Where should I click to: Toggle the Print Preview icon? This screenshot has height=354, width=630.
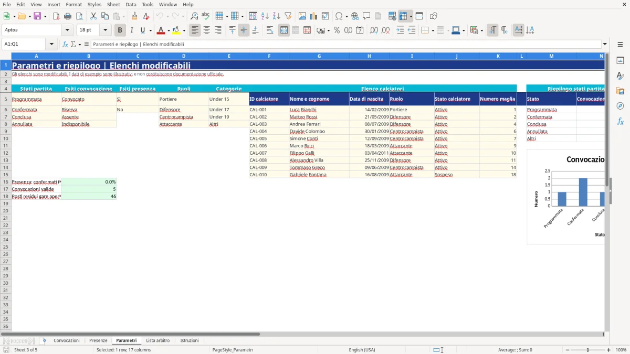click(x=79, y=16)
